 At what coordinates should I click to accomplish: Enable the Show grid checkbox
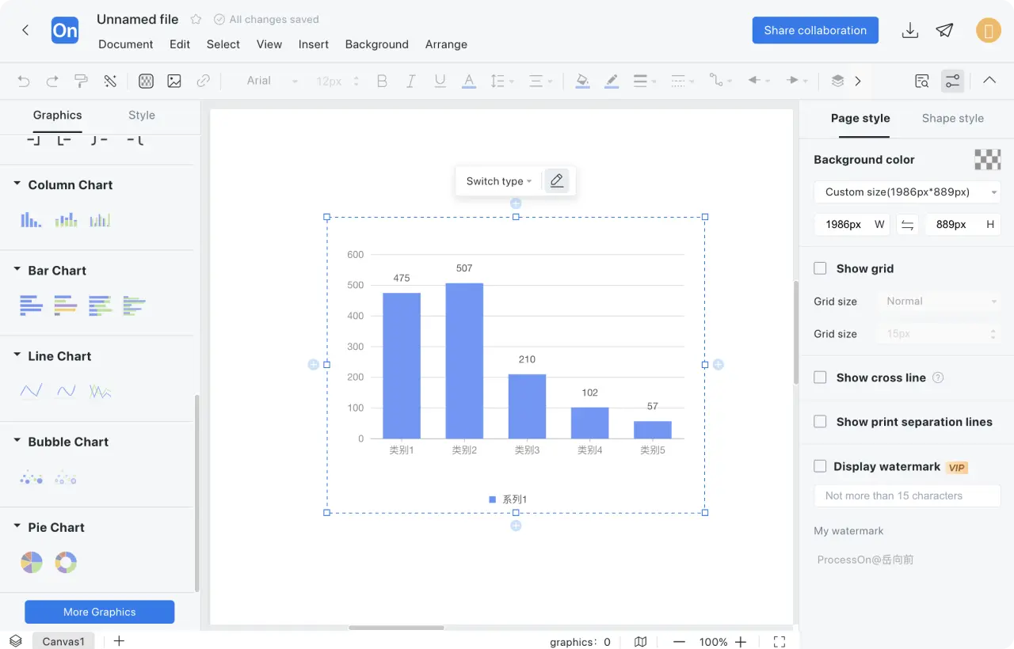(820, 268)
